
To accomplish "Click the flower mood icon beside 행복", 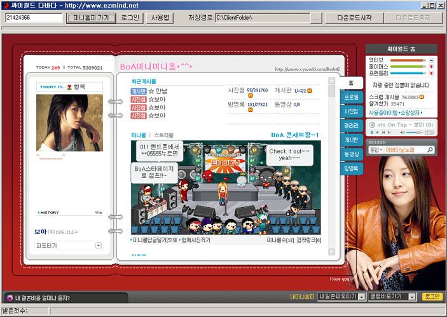I will pyautogui.click(x=69, y=87).
